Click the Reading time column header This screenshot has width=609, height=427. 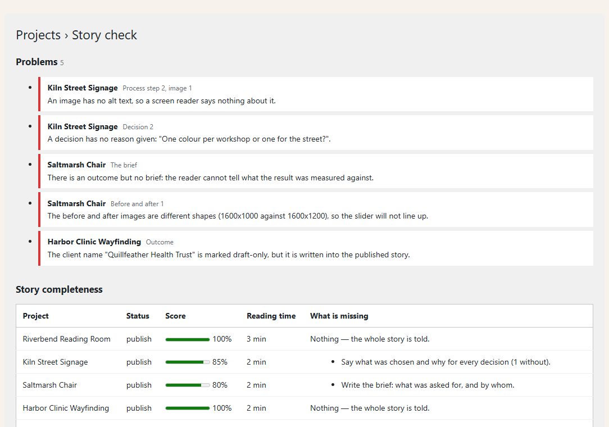click(271, 316)
